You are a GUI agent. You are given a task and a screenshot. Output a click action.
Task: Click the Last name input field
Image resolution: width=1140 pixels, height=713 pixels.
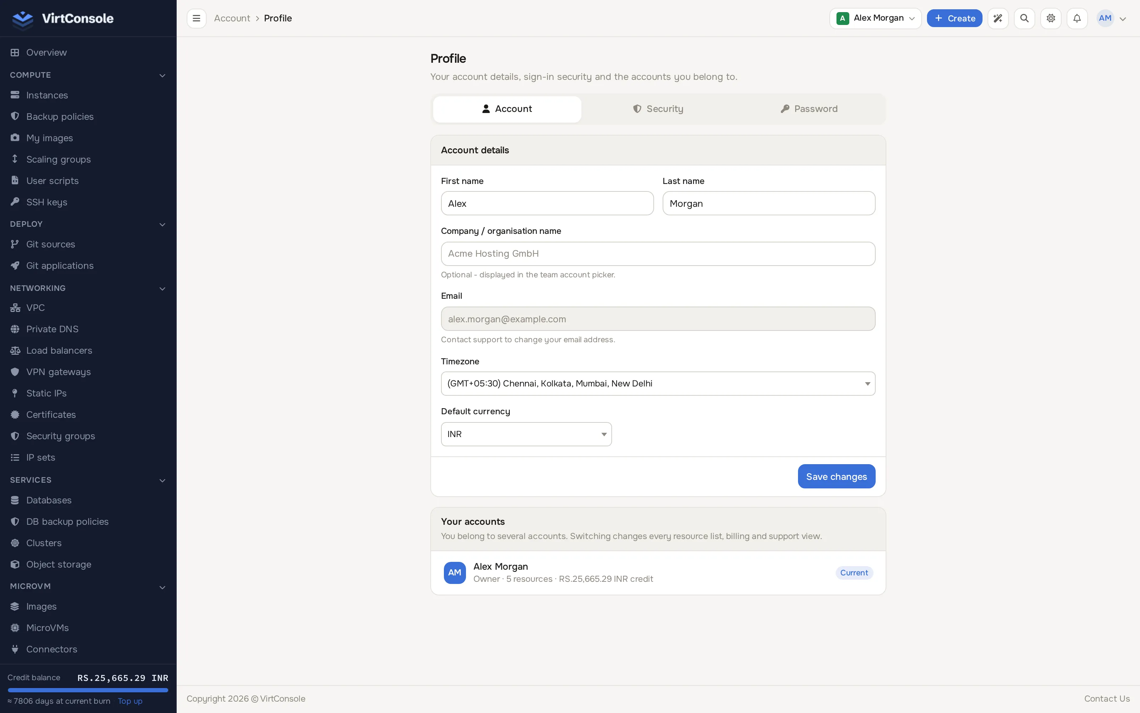point(768,203)
